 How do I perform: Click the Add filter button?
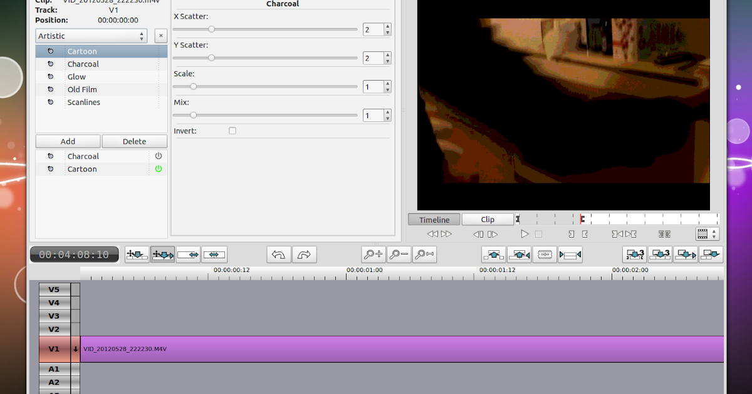point(68,141)
